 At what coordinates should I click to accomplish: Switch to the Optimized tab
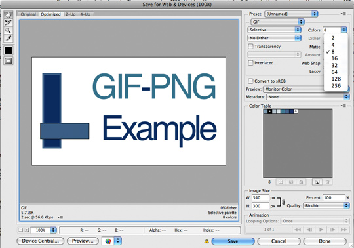[50, 14]
